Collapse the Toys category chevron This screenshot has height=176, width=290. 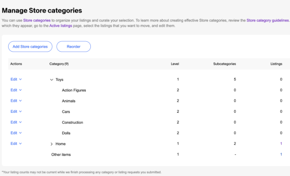point(51,80)
